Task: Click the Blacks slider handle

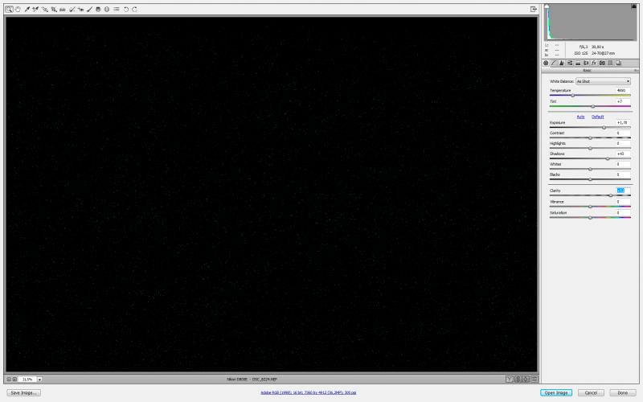Action: pos(590,179)
